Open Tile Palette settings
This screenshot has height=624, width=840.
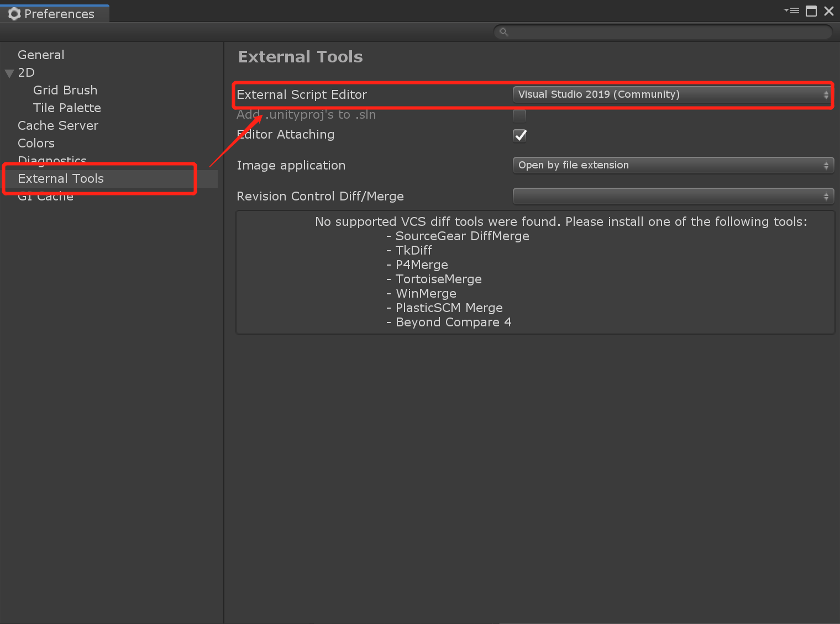[x=67, y=108]
